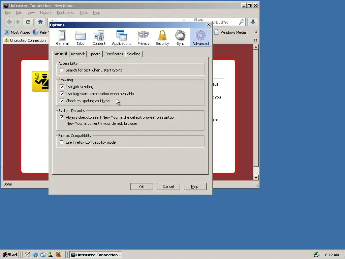Click the Help button in Options
Screen dimensions: 345x259
[195, 186]
